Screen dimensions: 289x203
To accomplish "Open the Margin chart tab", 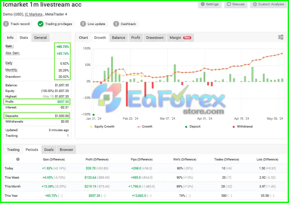I will pyautogui.click(x=180, y=38).
